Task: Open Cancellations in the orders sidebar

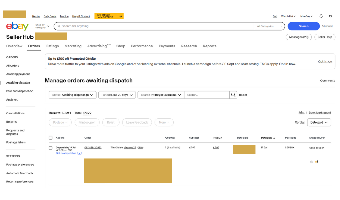Action: 16,113
